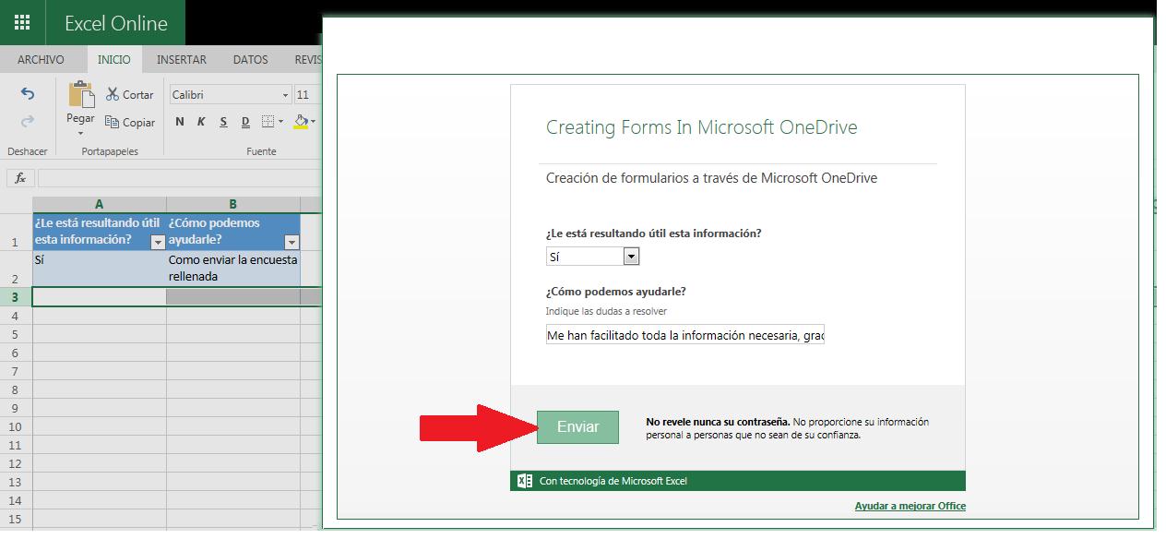Toggle bold with the N button
Image resolution: width=1166 pixels, height=539 pixels.
tap(180, 122)
